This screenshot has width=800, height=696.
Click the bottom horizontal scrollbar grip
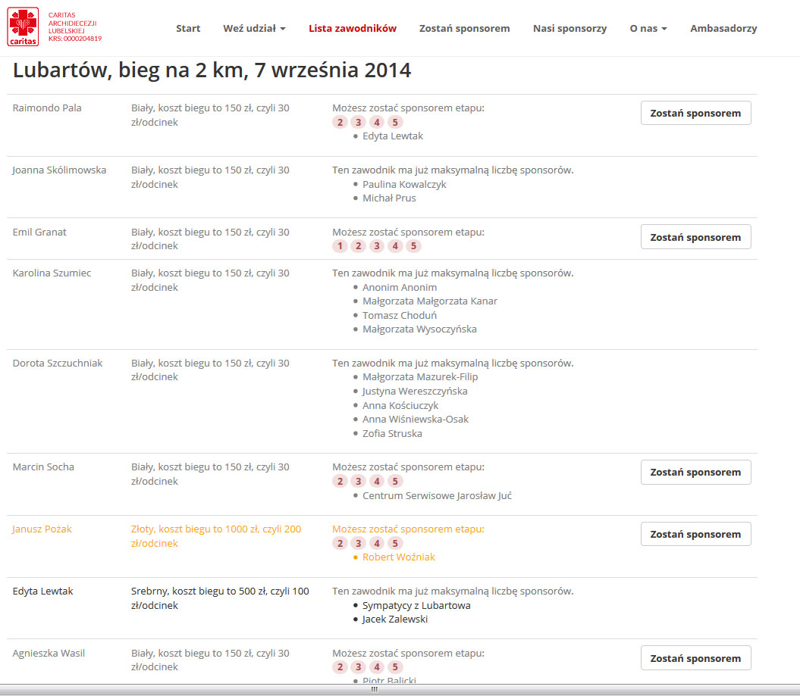pos(375,689)
